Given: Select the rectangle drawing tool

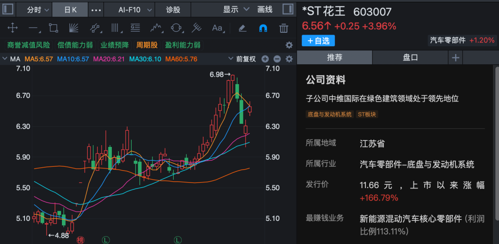Looking at the screenshot, I should click(x=53, y=28).
